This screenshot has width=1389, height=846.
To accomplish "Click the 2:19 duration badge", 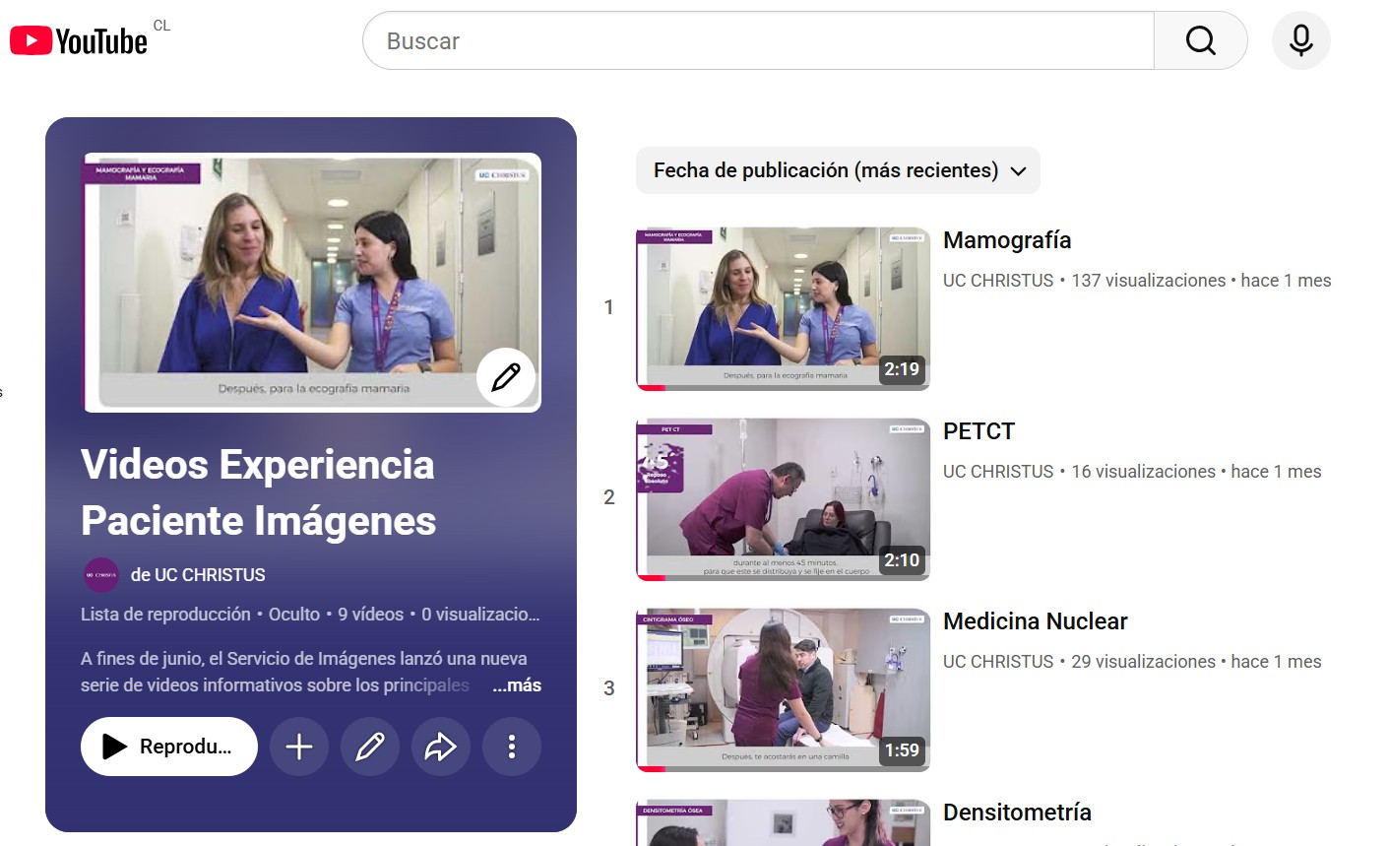I will (x=902, y=369).
